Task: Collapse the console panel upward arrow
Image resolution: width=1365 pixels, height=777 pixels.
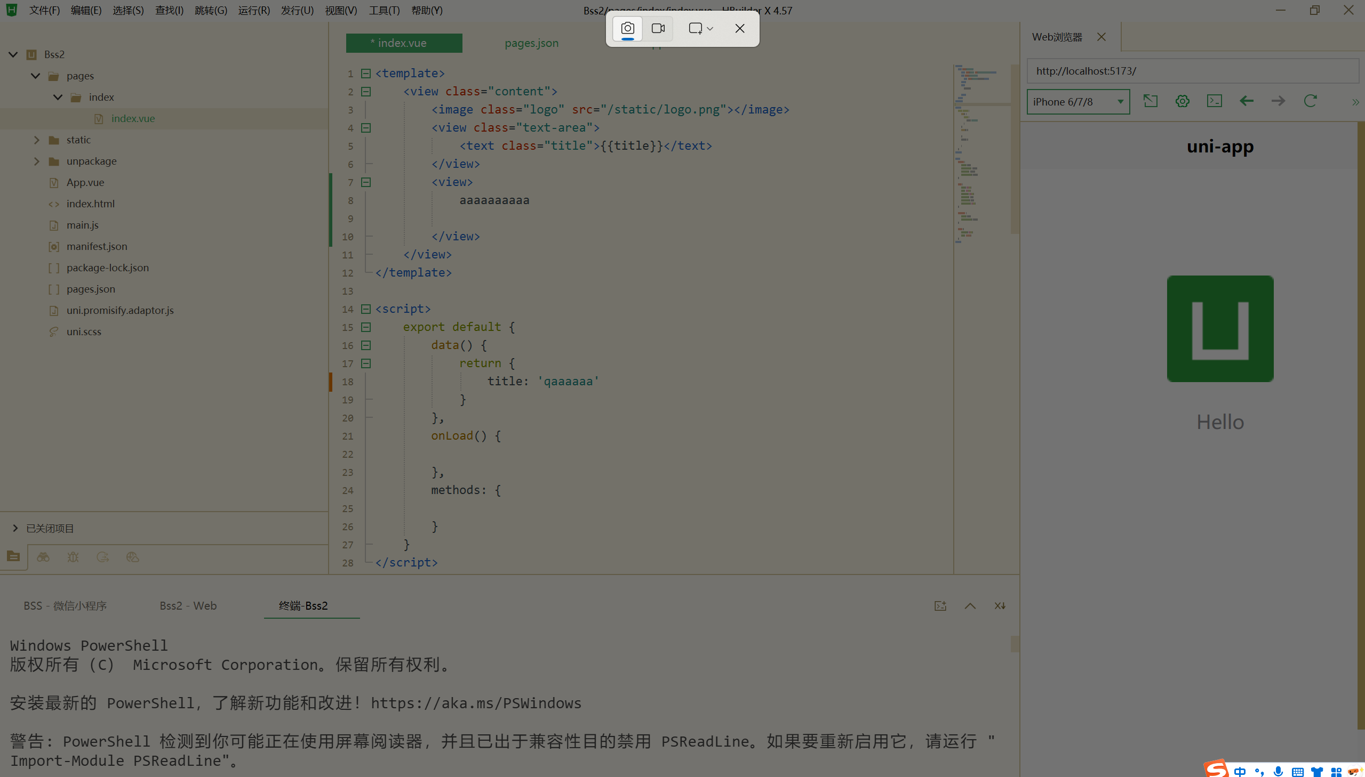Action: point(970,606)
